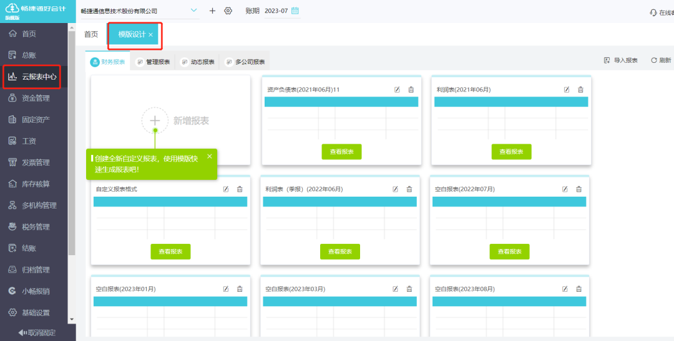Select the 管理报表 tab
Screen dimensions: 674x341
[x=153, y=62]
